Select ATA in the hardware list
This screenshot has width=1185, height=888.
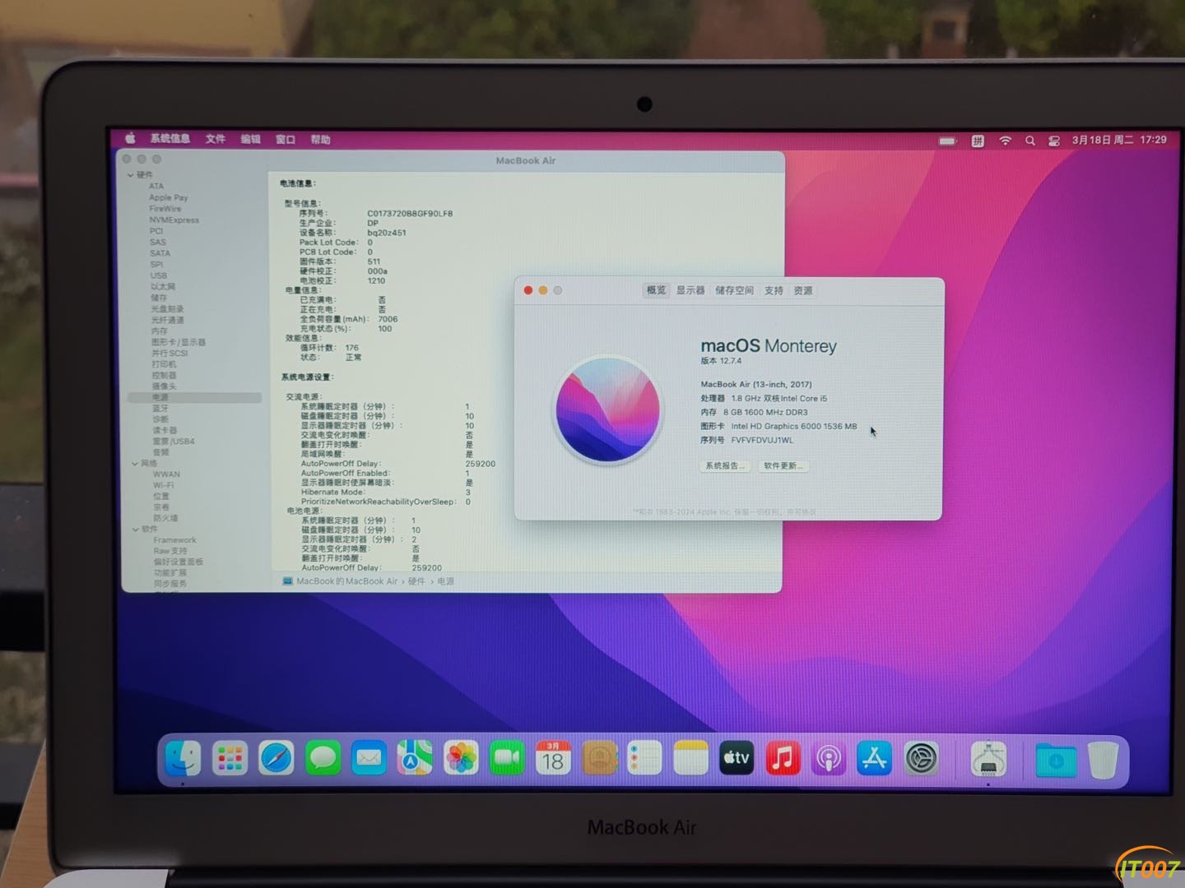point(156,186)
